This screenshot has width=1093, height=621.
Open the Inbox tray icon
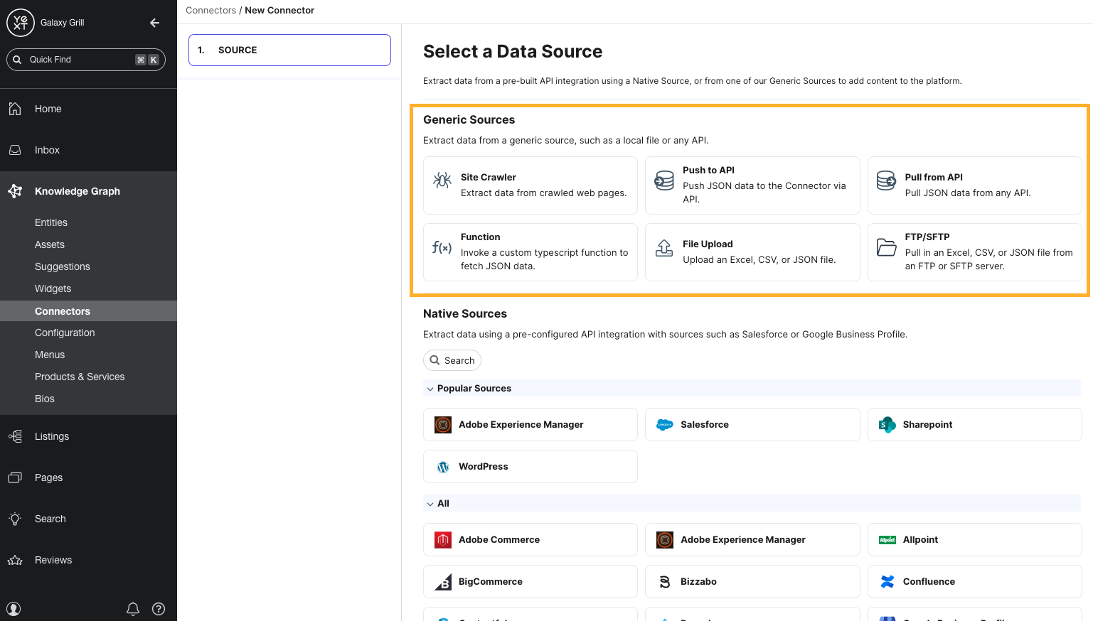pos(15,150)
